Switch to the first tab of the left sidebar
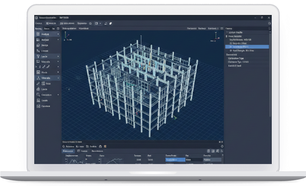Viewport: 306px width, 186px height. [x=38, y=29]
